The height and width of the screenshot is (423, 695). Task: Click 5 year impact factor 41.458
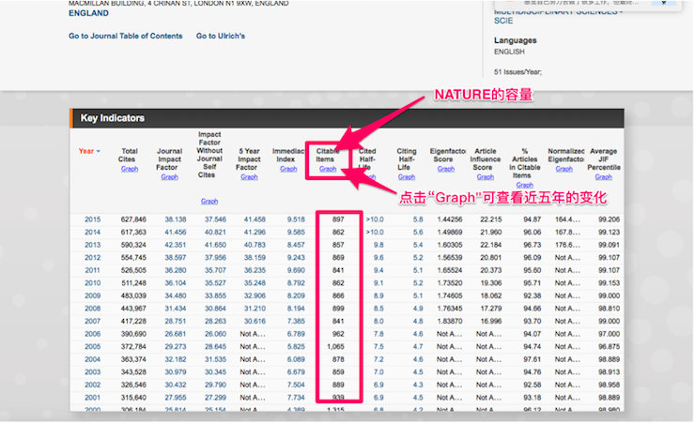255,219
